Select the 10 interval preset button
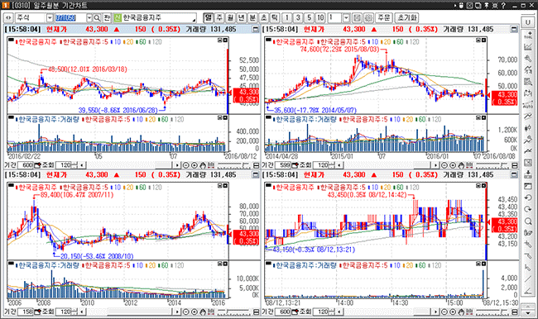The image size is (538, 319). pyautogui.click(x=320, y=18)
